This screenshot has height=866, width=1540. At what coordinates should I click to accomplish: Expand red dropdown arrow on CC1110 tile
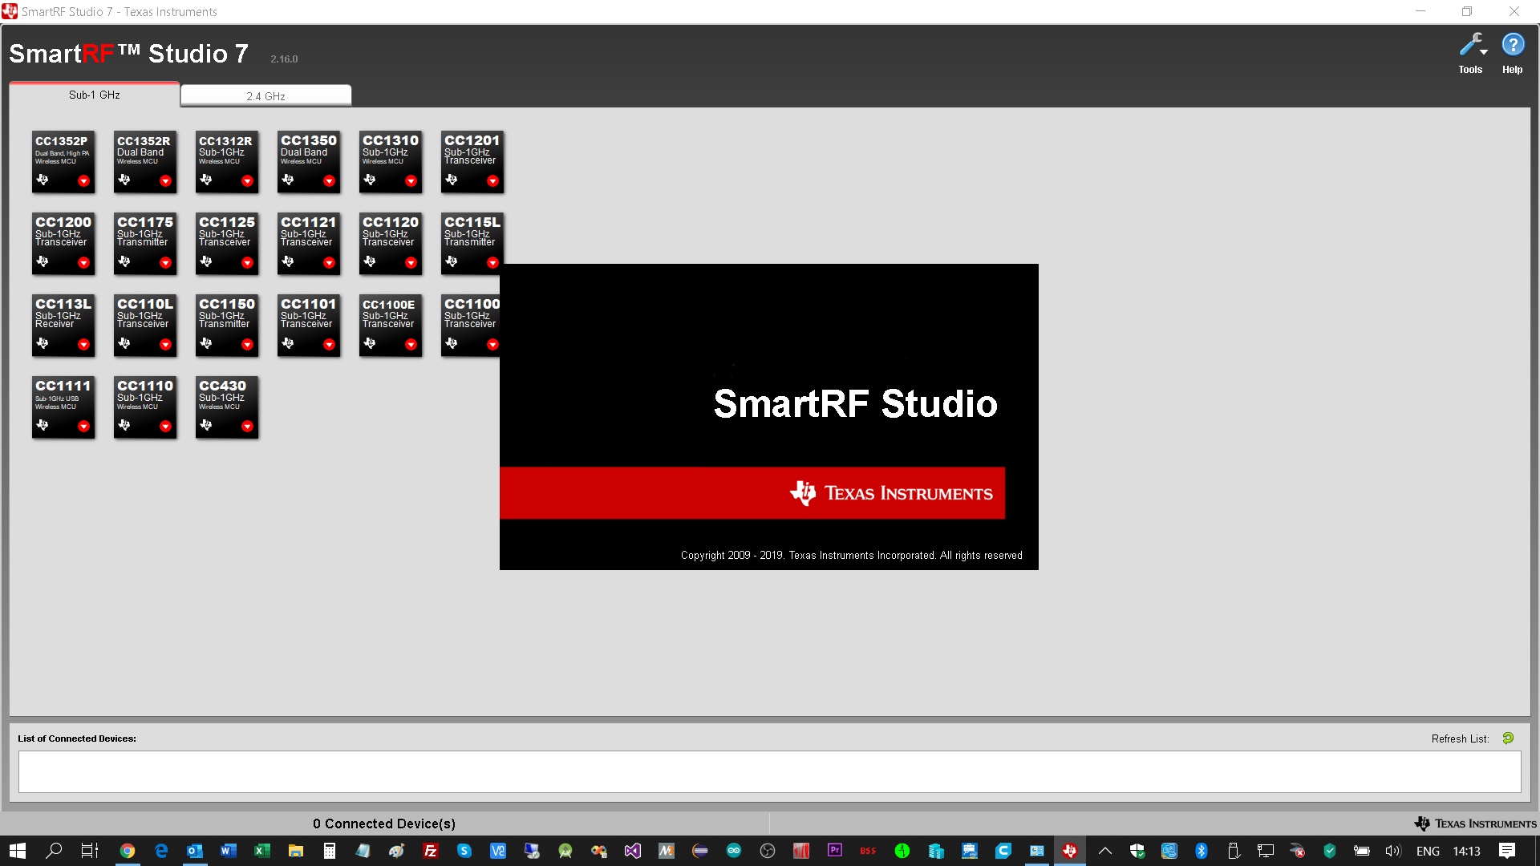(x=165, y=427)
